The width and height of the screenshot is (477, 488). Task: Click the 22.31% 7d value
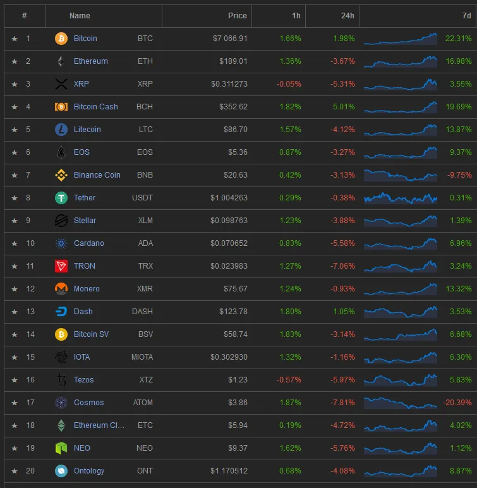pyautogui.click(x=458, y=39)
